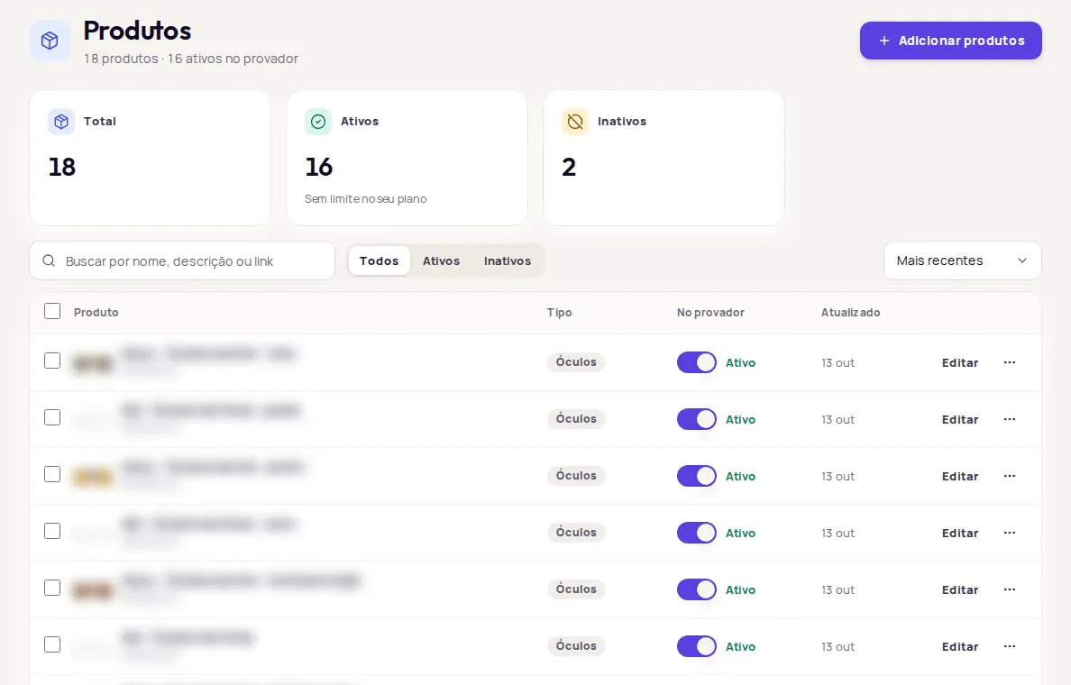Click the Inativos card showing 2

coord(664,158)
